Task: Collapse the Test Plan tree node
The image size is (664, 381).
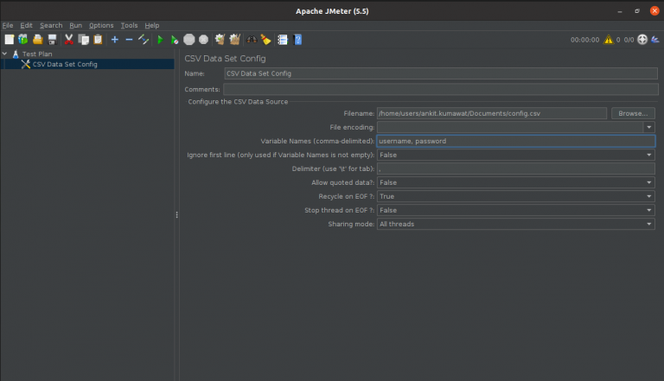Action: point(4,54)
